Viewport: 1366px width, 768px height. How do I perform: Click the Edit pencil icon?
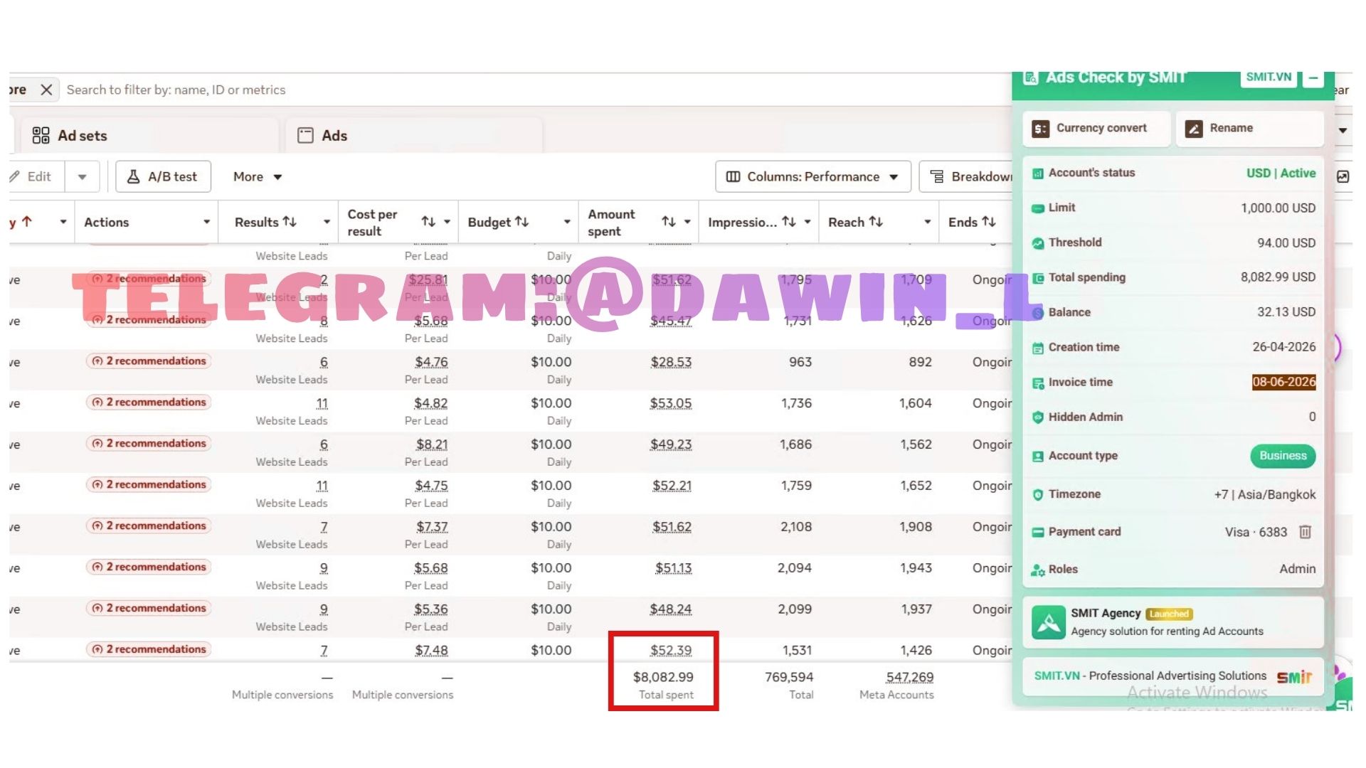pos(15,176)
